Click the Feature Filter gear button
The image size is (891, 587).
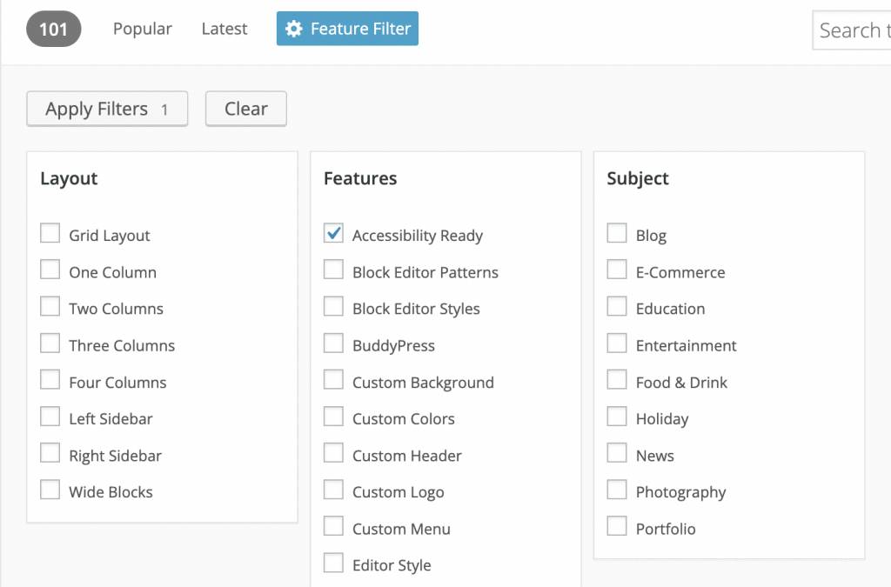347,29
